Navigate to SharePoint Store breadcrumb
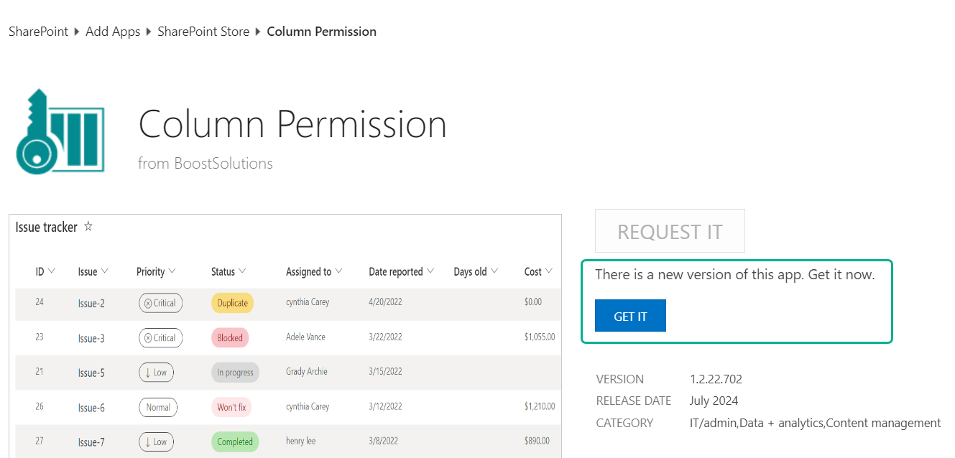The height and width of the screenshot is (458, 955). click(x=203, y=32)
